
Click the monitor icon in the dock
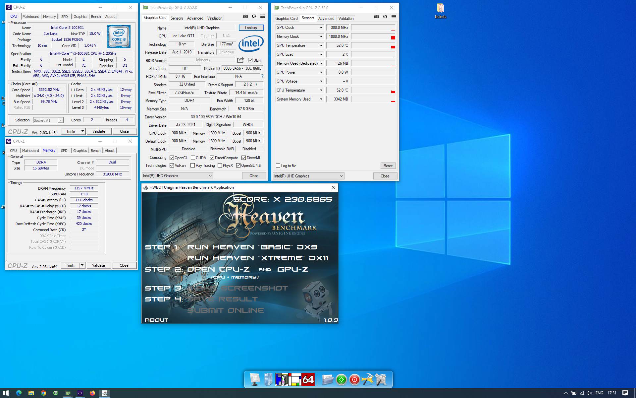pos(255,379)
